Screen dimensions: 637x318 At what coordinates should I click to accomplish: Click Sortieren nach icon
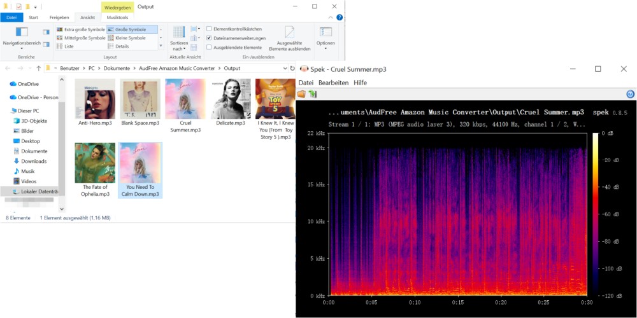[x=179, y=32]
